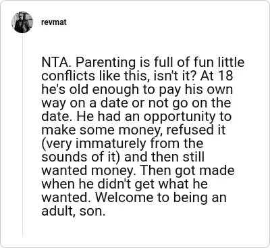Open revmat's profile avatar picture
The height and width of the screenshot is (248, 270).
pos(22,22)
